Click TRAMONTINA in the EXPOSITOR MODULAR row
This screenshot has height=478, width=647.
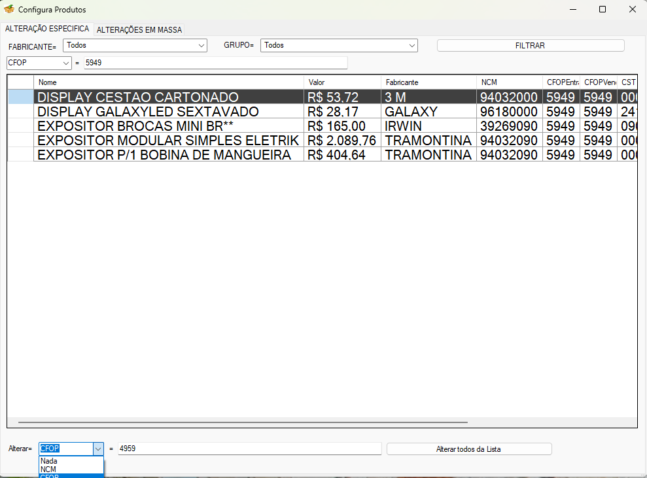pyautogui.click(x=428, y=140)
